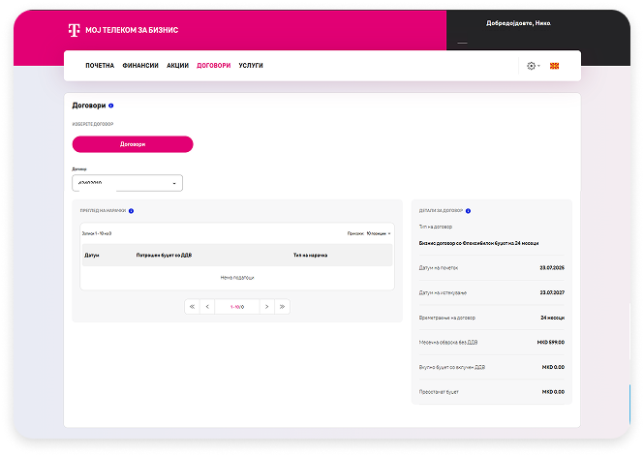Viewport: 644px width, 456px height.
Task: Click info icon next to Преглед на нарачки
Action: click(131, 210)
